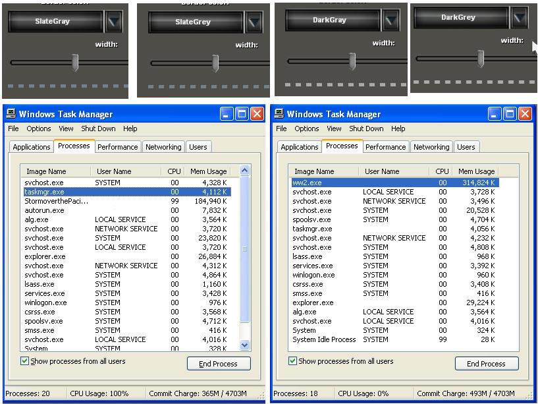538x404 pixels.
Task: Select Processes tab in right Task Manager
Action: [x=342, y=146]
